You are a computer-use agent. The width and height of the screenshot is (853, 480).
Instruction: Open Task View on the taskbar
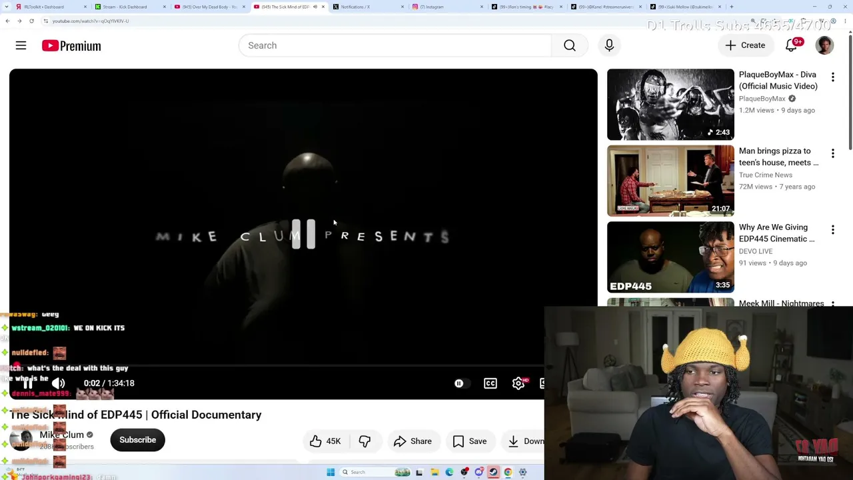(x=419, y=472)
